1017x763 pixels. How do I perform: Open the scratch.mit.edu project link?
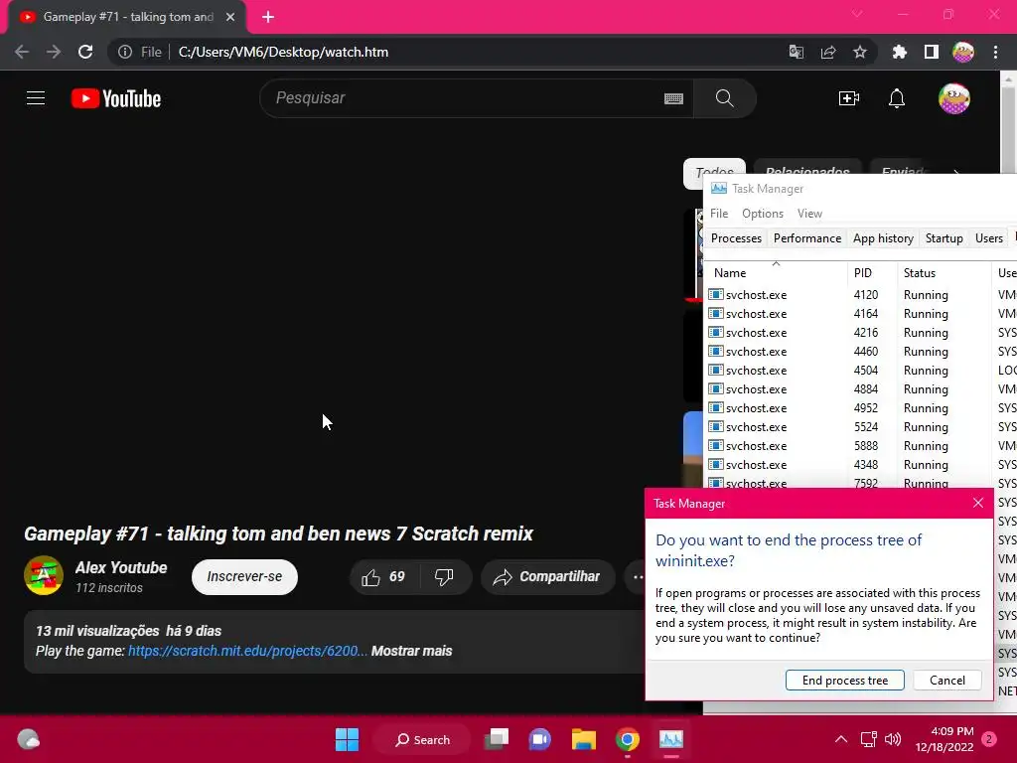point(247,651)
